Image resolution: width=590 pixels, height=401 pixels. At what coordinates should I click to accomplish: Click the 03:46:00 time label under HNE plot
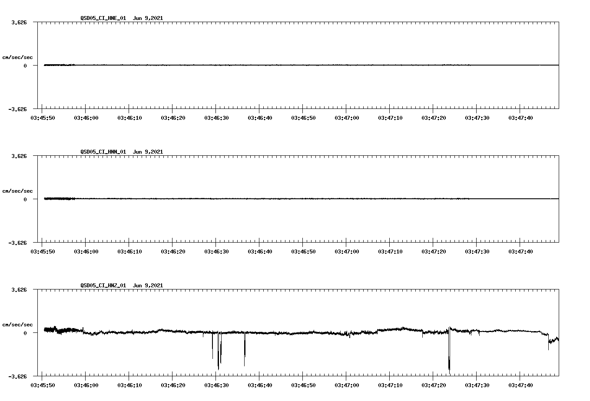tap(86, 118)
